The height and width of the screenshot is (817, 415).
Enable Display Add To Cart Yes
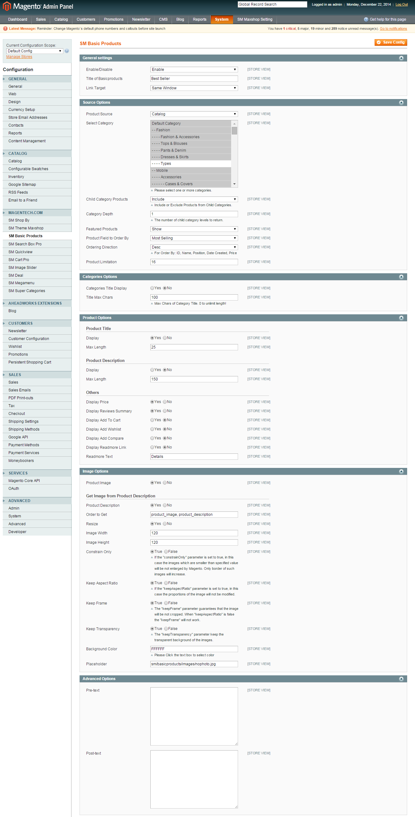[152, 420]
